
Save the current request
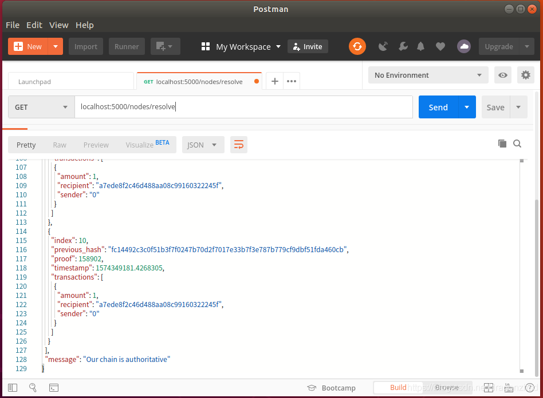coord(495,107)
